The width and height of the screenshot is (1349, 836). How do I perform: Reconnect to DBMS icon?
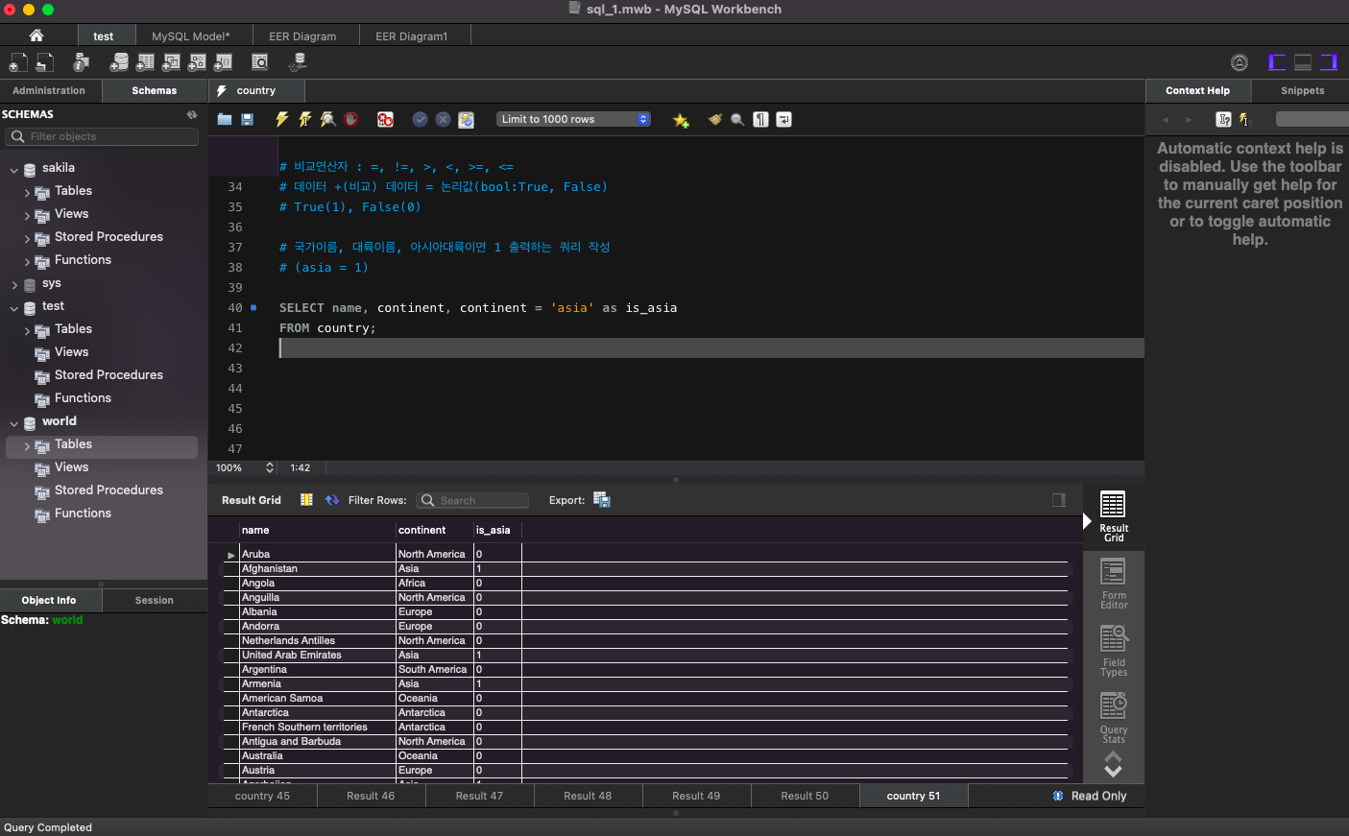(x=298, y=62)
